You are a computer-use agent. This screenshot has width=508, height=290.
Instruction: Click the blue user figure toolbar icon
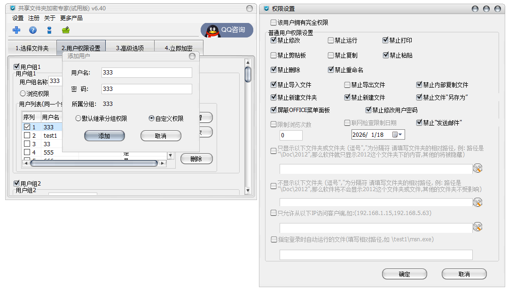coord(49,30)
